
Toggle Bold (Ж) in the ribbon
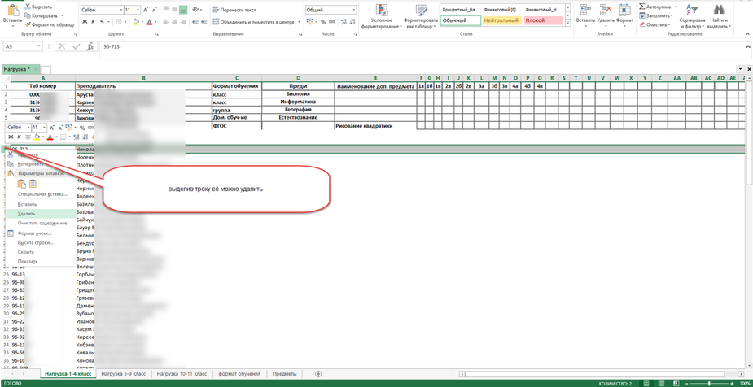(x=85, y=22)
